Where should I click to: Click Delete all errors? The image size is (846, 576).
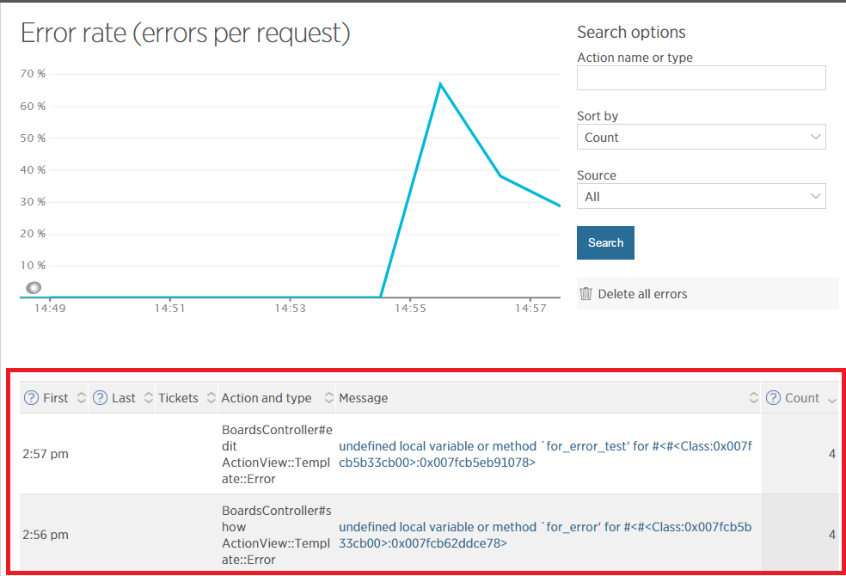point(642,294)
